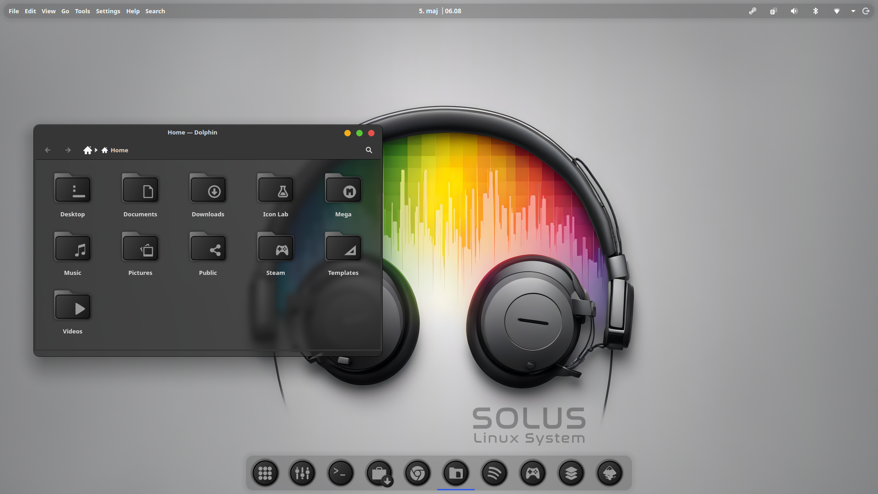Launch Chrome browser from the dock
This screenshot has width=878, height=494.
tap(418, 473)
